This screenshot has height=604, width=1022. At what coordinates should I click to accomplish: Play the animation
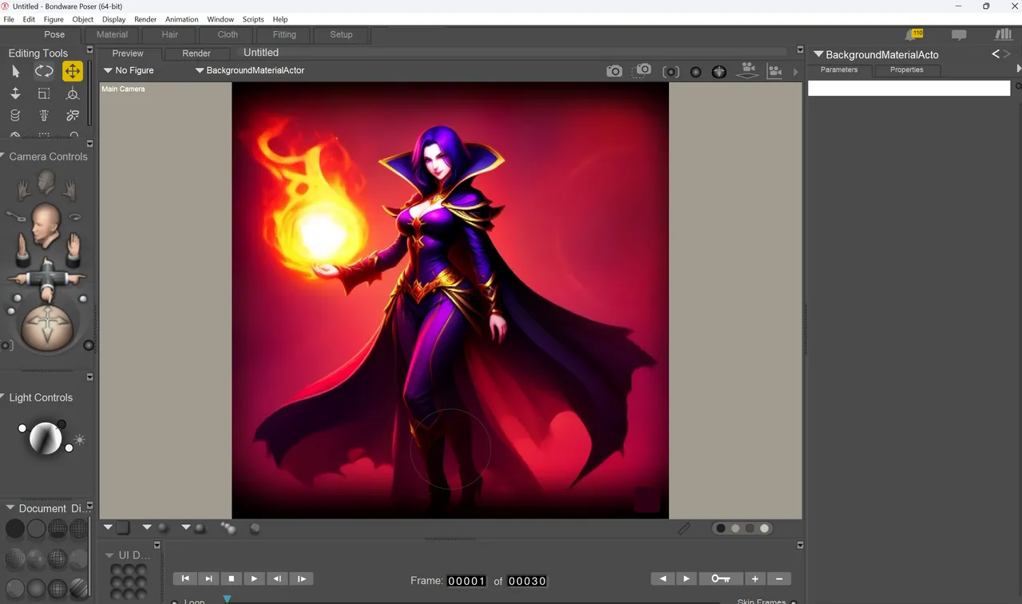coord(255,578)
